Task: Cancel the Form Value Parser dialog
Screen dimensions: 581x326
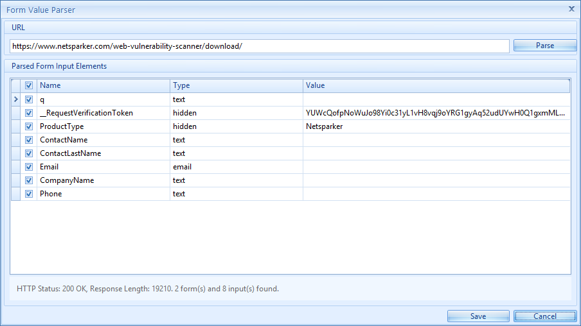Action: point(544,316)
